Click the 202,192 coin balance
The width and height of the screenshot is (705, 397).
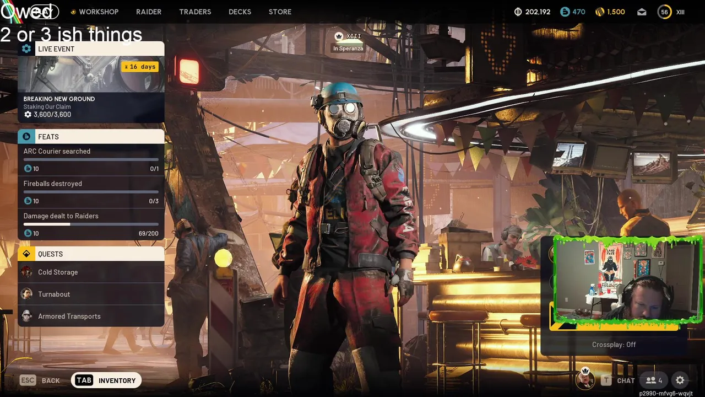(x=537, y=12)
